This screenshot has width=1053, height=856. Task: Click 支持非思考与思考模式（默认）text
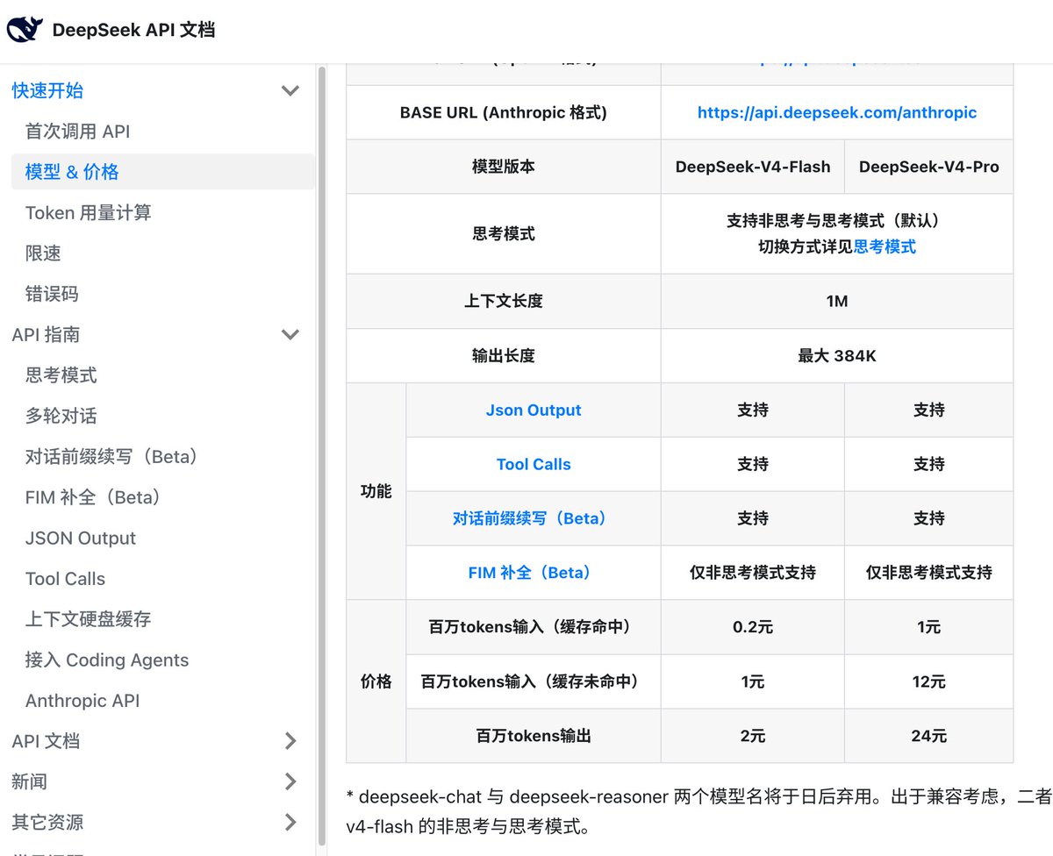coord(837,221)
